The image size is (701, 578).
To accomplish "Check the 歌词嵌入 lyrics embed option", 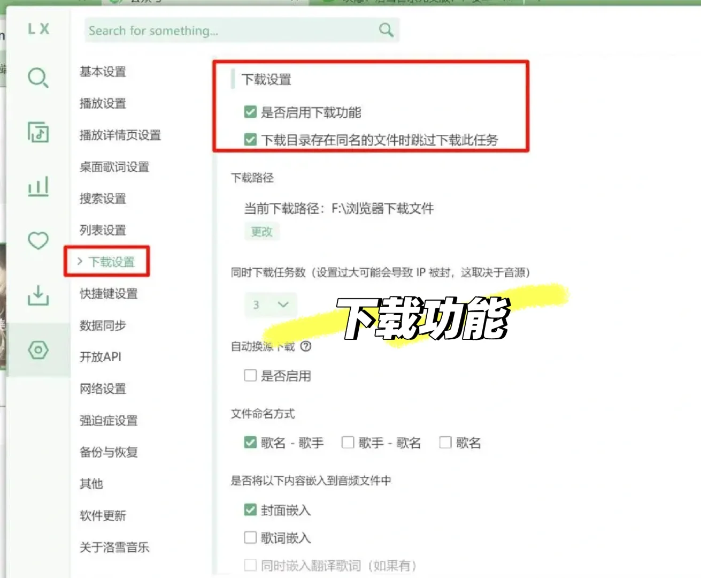I will 250,537.
